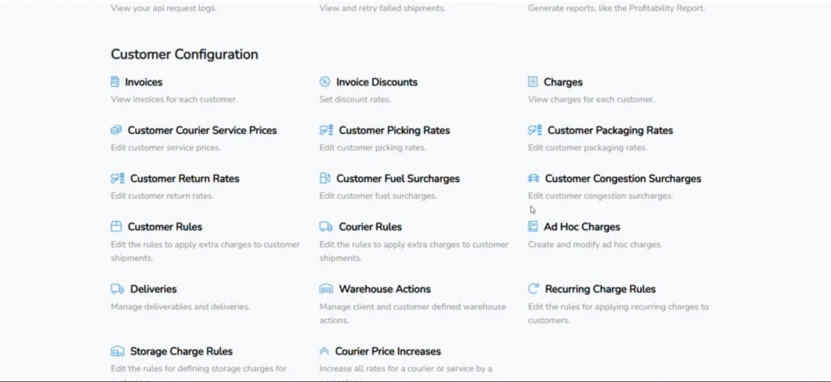
Task: Click the Recurring Charge Rules refresh icon
Action: pos(534,288)
